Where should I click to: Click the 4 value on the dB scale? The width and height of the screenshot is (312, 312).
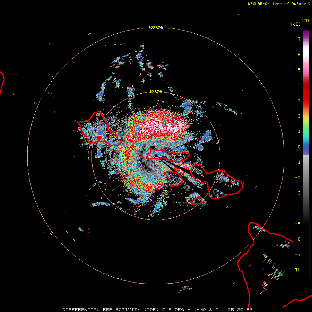299,85
